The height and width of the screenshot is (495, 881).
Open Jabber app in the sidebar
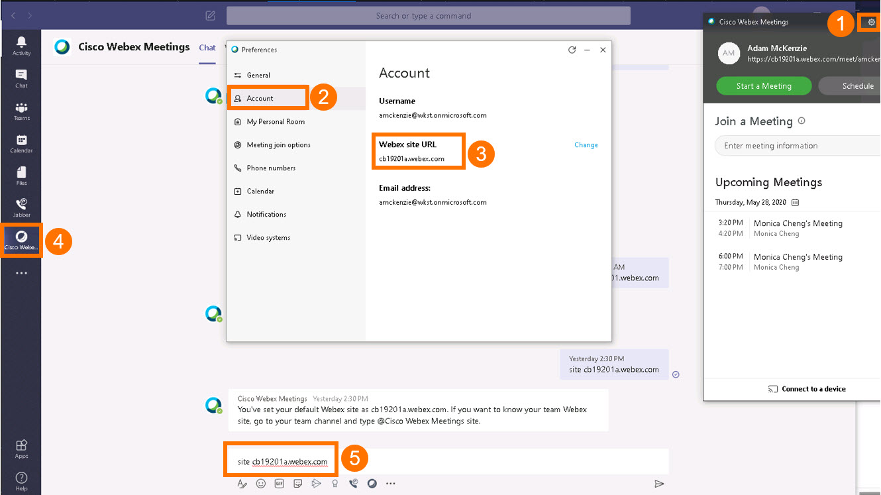click(x=21, y=208)
